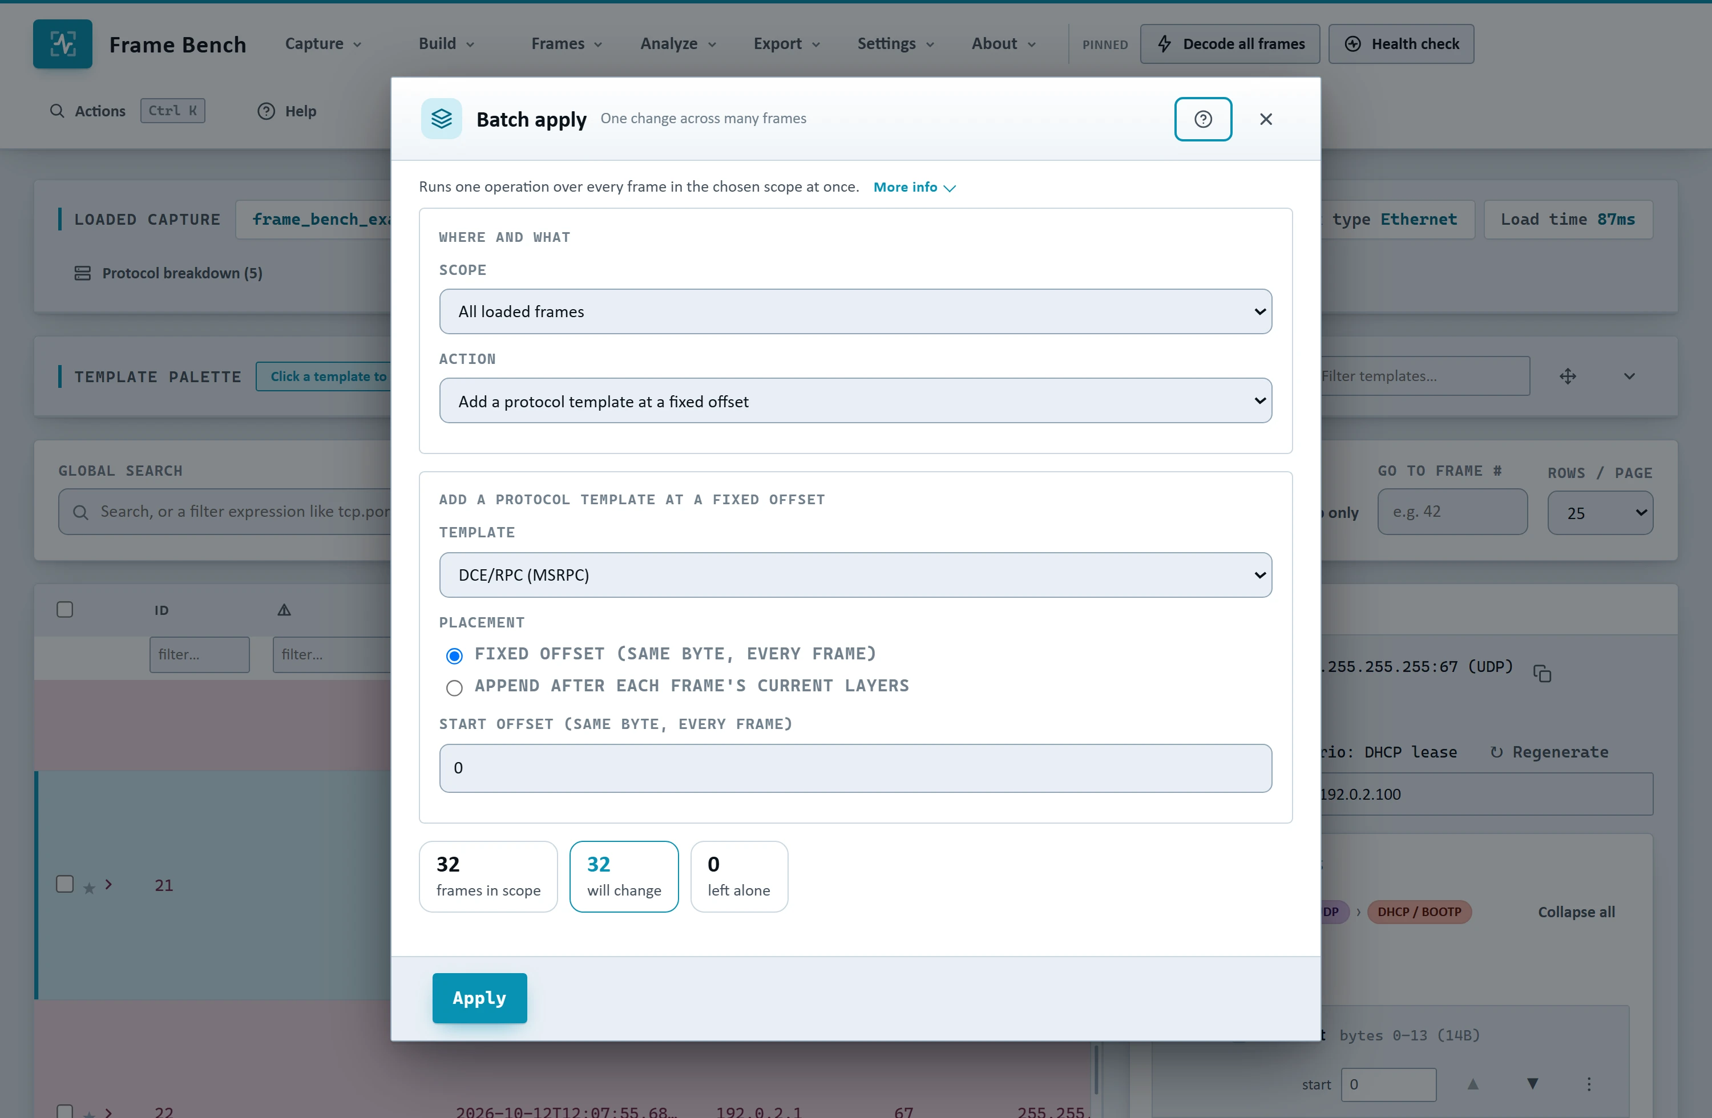Click the Frame Bench logo icon

click(x=63, y=44)
